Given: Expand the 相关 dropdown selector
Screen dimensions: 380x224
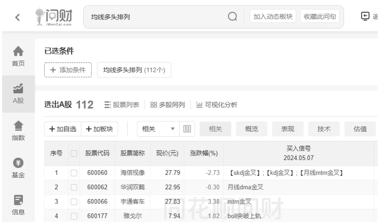Looking at the screenshot, I should pyautogui.click(x=158, y=129).
